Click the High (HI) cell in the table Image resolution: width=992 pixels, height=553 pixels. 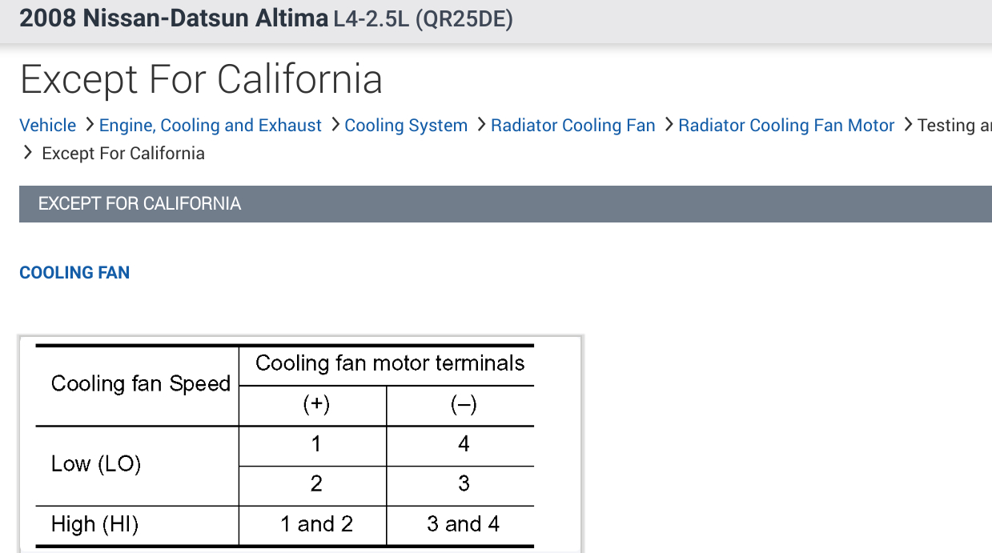click(x=95, y=524)
